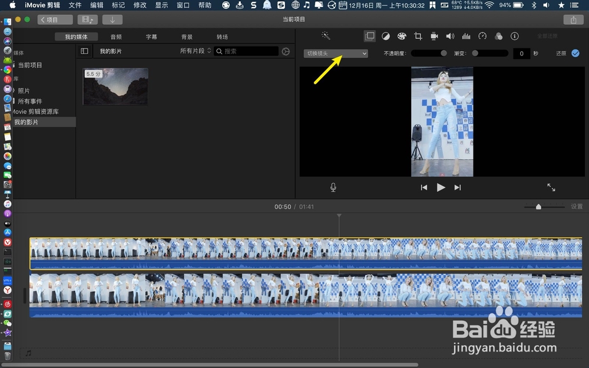Viewport: 589px width, 368px height.
Task: Apply overlay changes with the blue checkmark
Action: [575, 54]
